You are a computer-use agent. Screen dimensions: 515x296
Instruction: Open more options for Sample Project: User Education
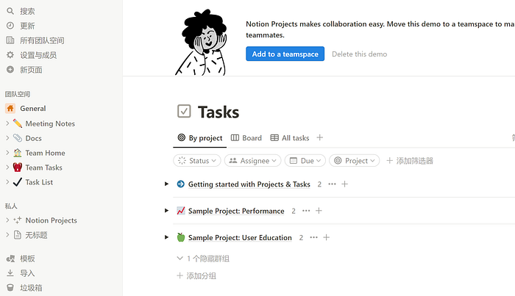click(x=313, y=237)
